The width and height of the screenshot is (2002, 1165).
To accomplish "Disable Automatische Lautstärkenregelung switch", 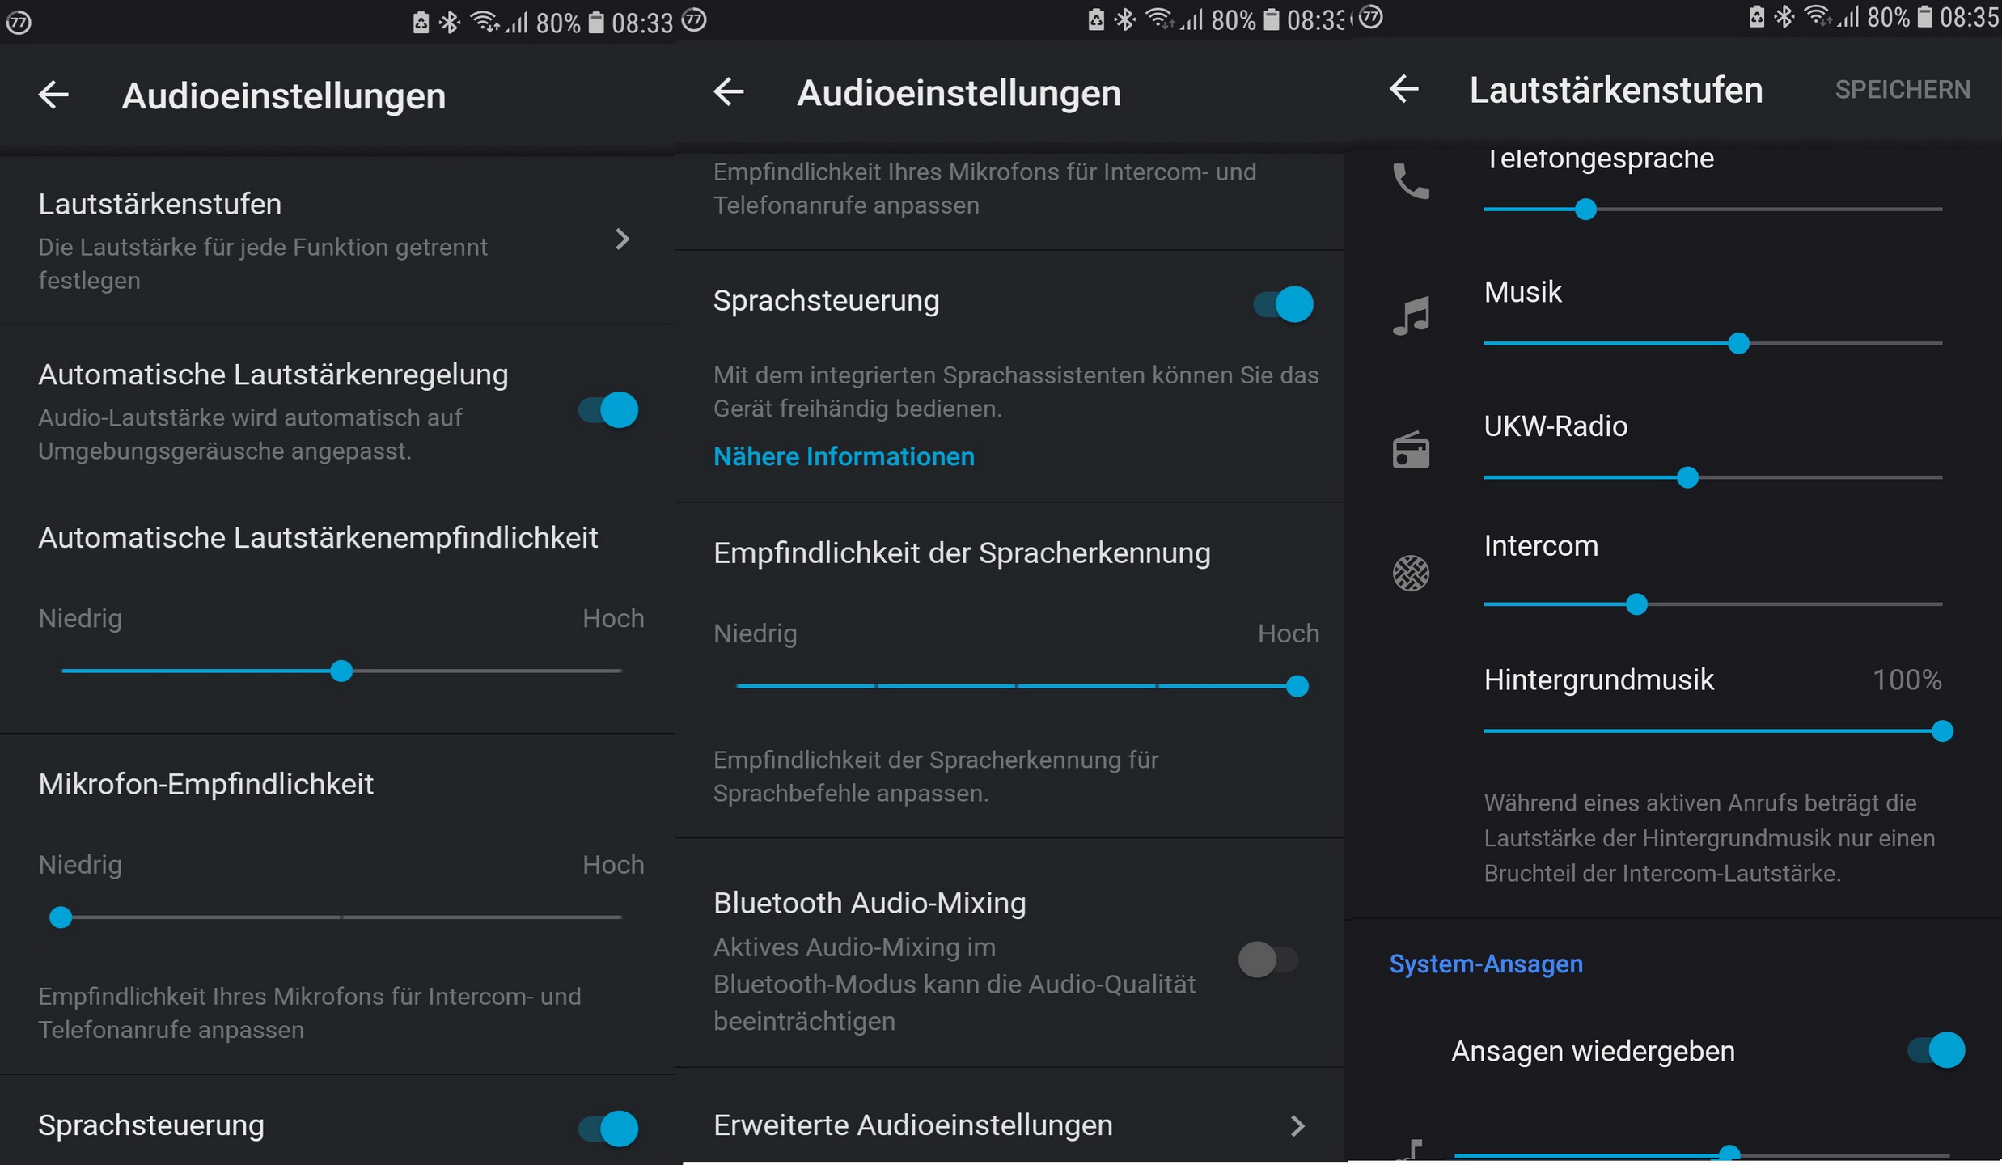I will click(609, 410).
